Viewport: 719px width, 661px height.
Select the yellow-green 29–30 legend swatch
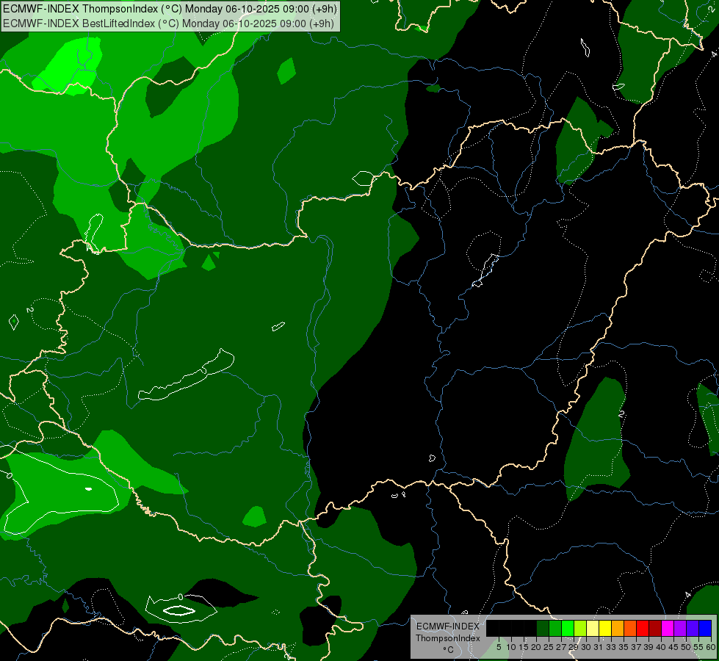tap(580, 628)
